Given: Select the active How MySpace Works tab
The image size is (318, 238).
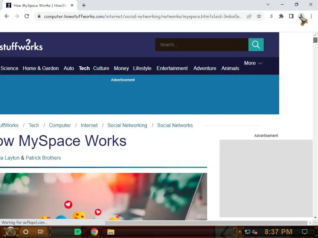Looking at the screenshot, I should point(40,6).
